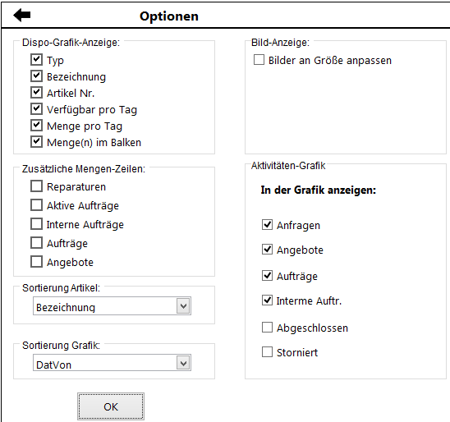Uncheck Verfügbar pro Tag
450x422 pixels.
[36, 108]
